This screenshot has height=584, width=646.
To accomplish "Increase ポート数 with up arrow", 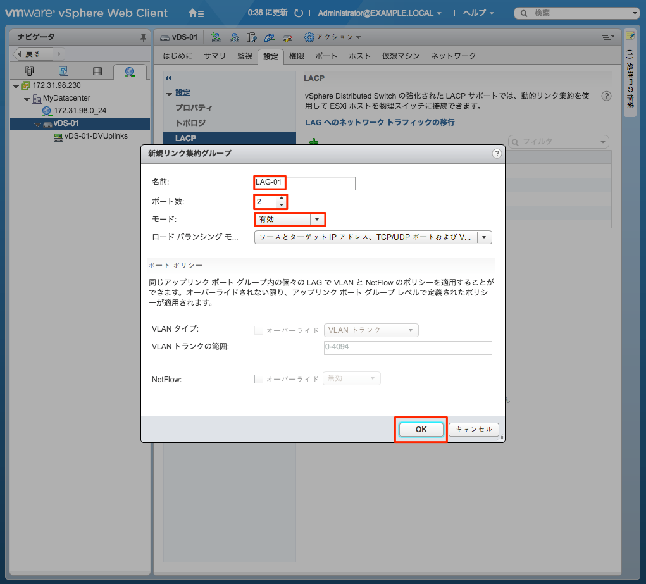I will coord(282,199).
